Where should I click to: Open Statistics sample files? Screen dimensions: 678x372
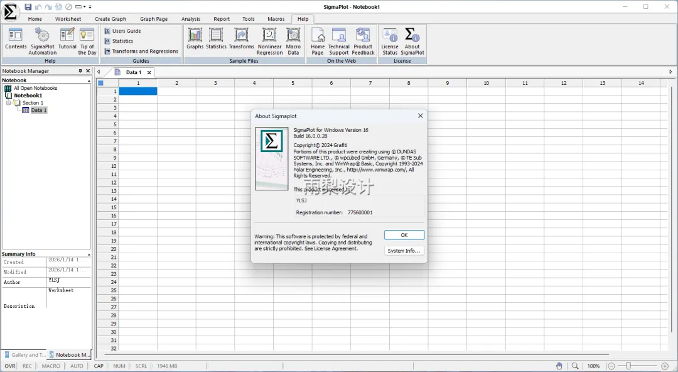tap(216, 39)
